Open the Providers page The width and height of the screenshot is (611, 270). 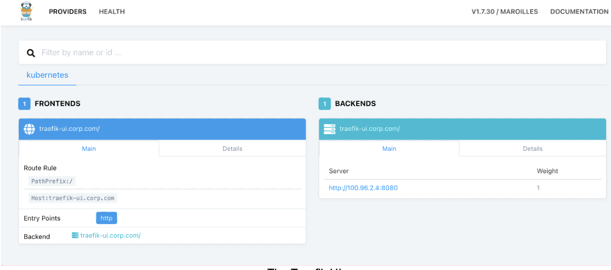pyautogui.click(x=68, y=12)
